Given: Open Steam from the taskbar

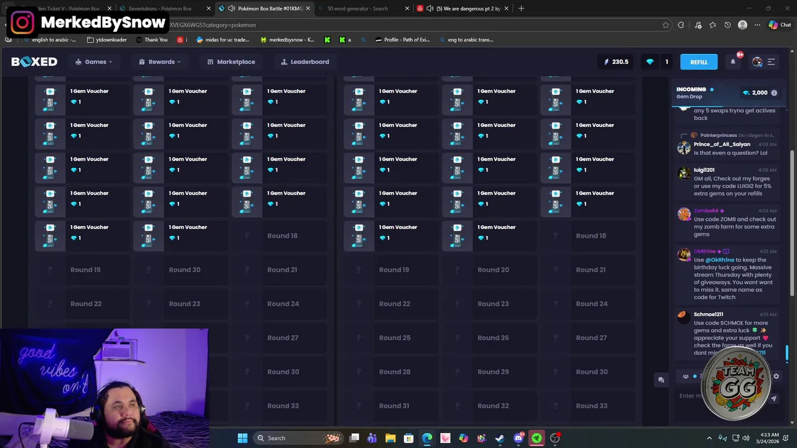Looking at the screenshot, I should coord(499,438).
